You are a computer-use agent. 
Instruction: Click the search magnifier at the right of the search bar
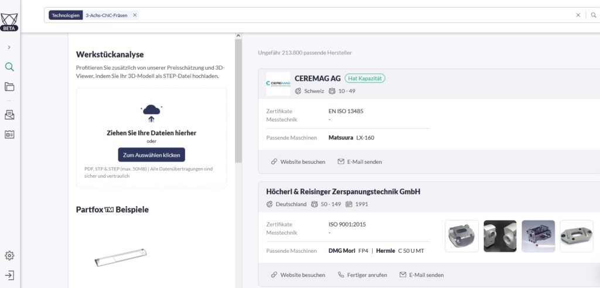click(x=593, y=15)
